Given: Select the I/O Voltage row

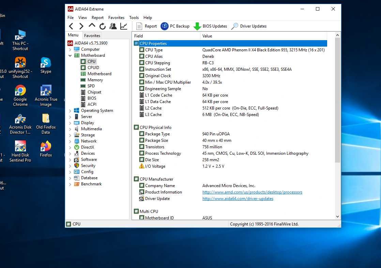Looking at the screenshot, I should pos(230,166).
